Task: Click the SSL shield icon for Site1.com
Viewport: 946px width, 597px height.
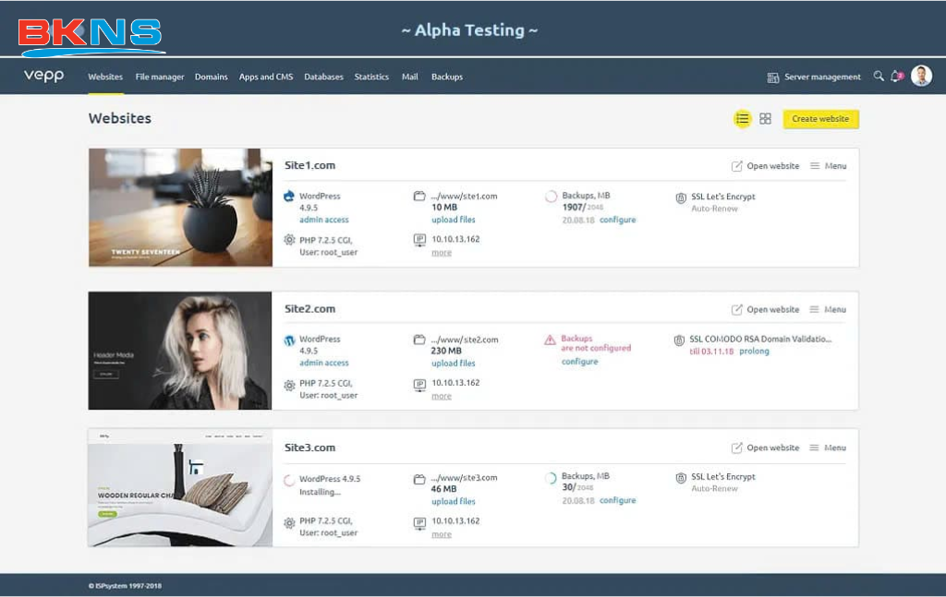Action: click(681, 197)
